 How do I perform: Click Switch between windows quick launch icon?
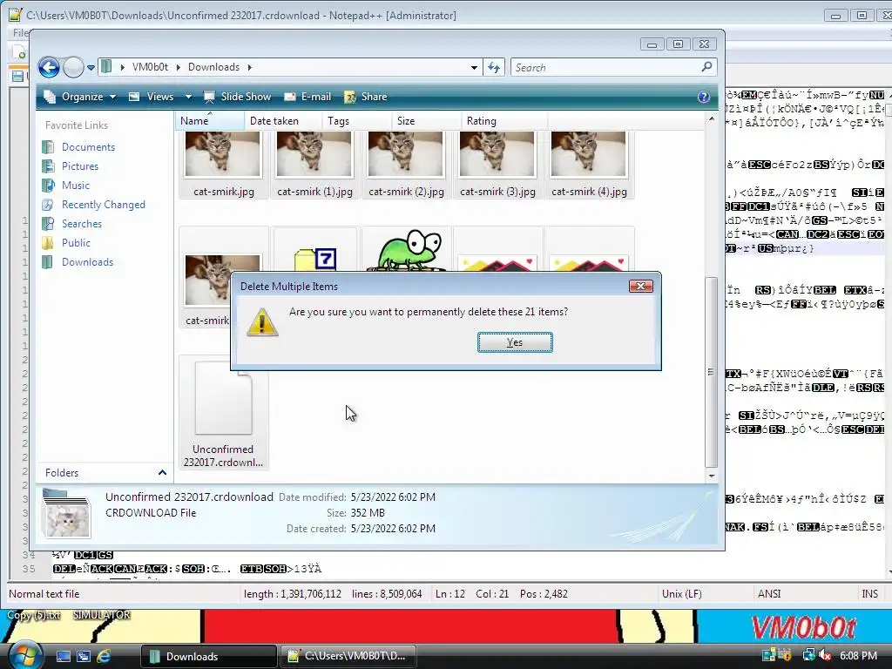(83, 656)
